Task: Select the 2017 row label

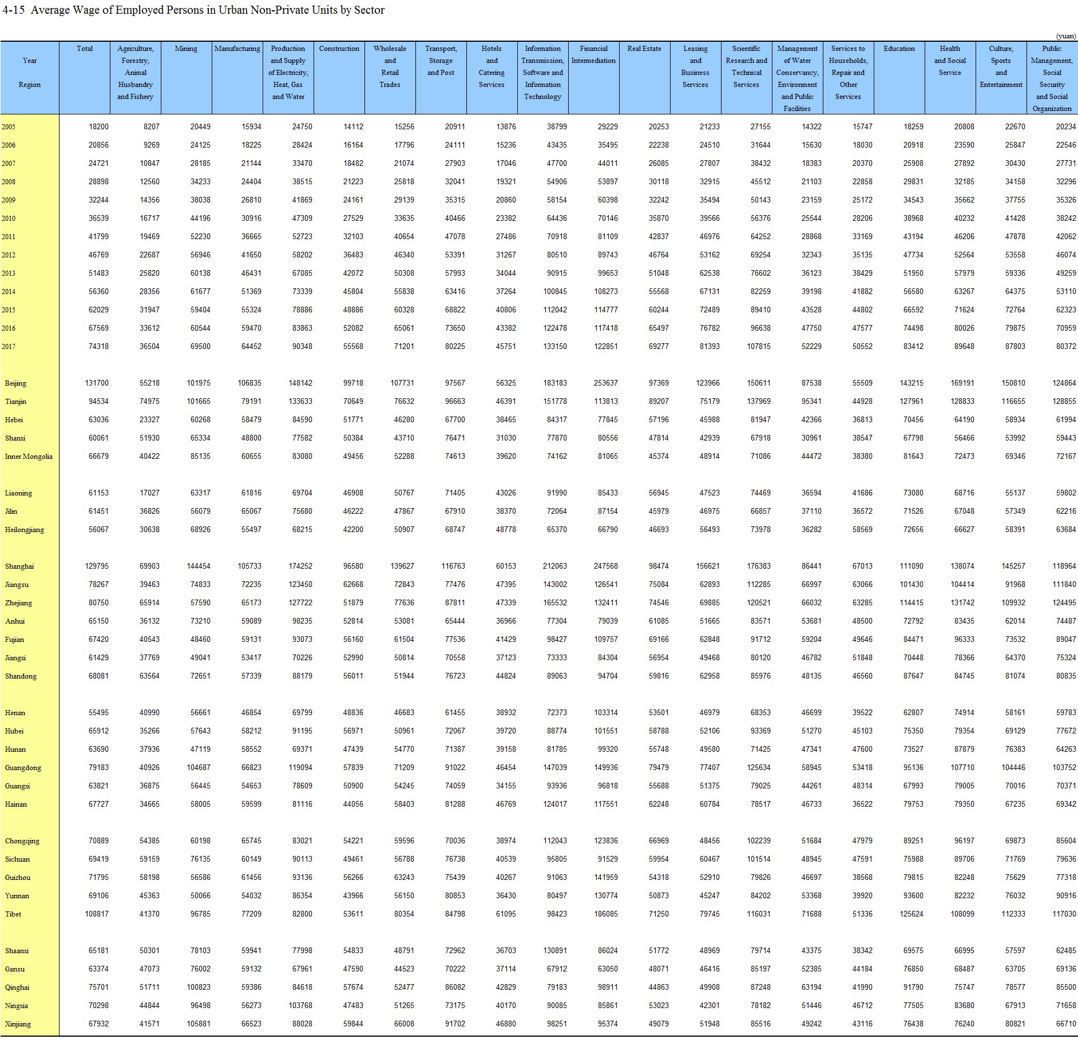Action: tap(9, 347)
